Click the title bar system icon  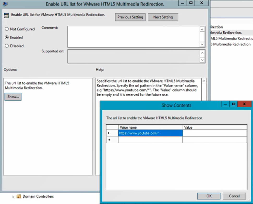(x=5, y=4)
